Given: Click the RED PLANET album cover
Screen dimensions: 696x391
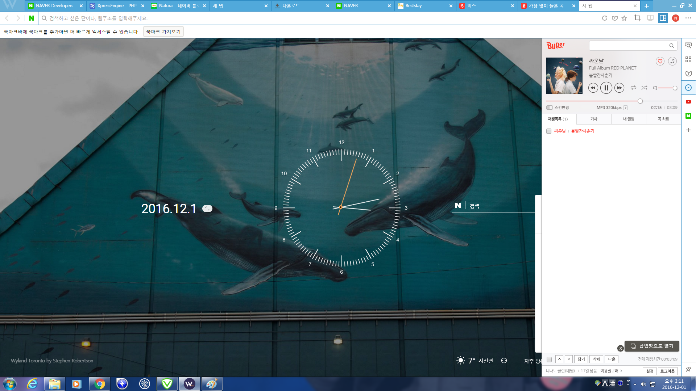Looking at the screenshot, I should click(564, 76).
